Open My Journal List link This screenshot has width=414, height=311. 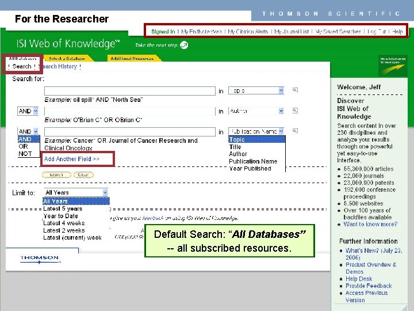292,32
